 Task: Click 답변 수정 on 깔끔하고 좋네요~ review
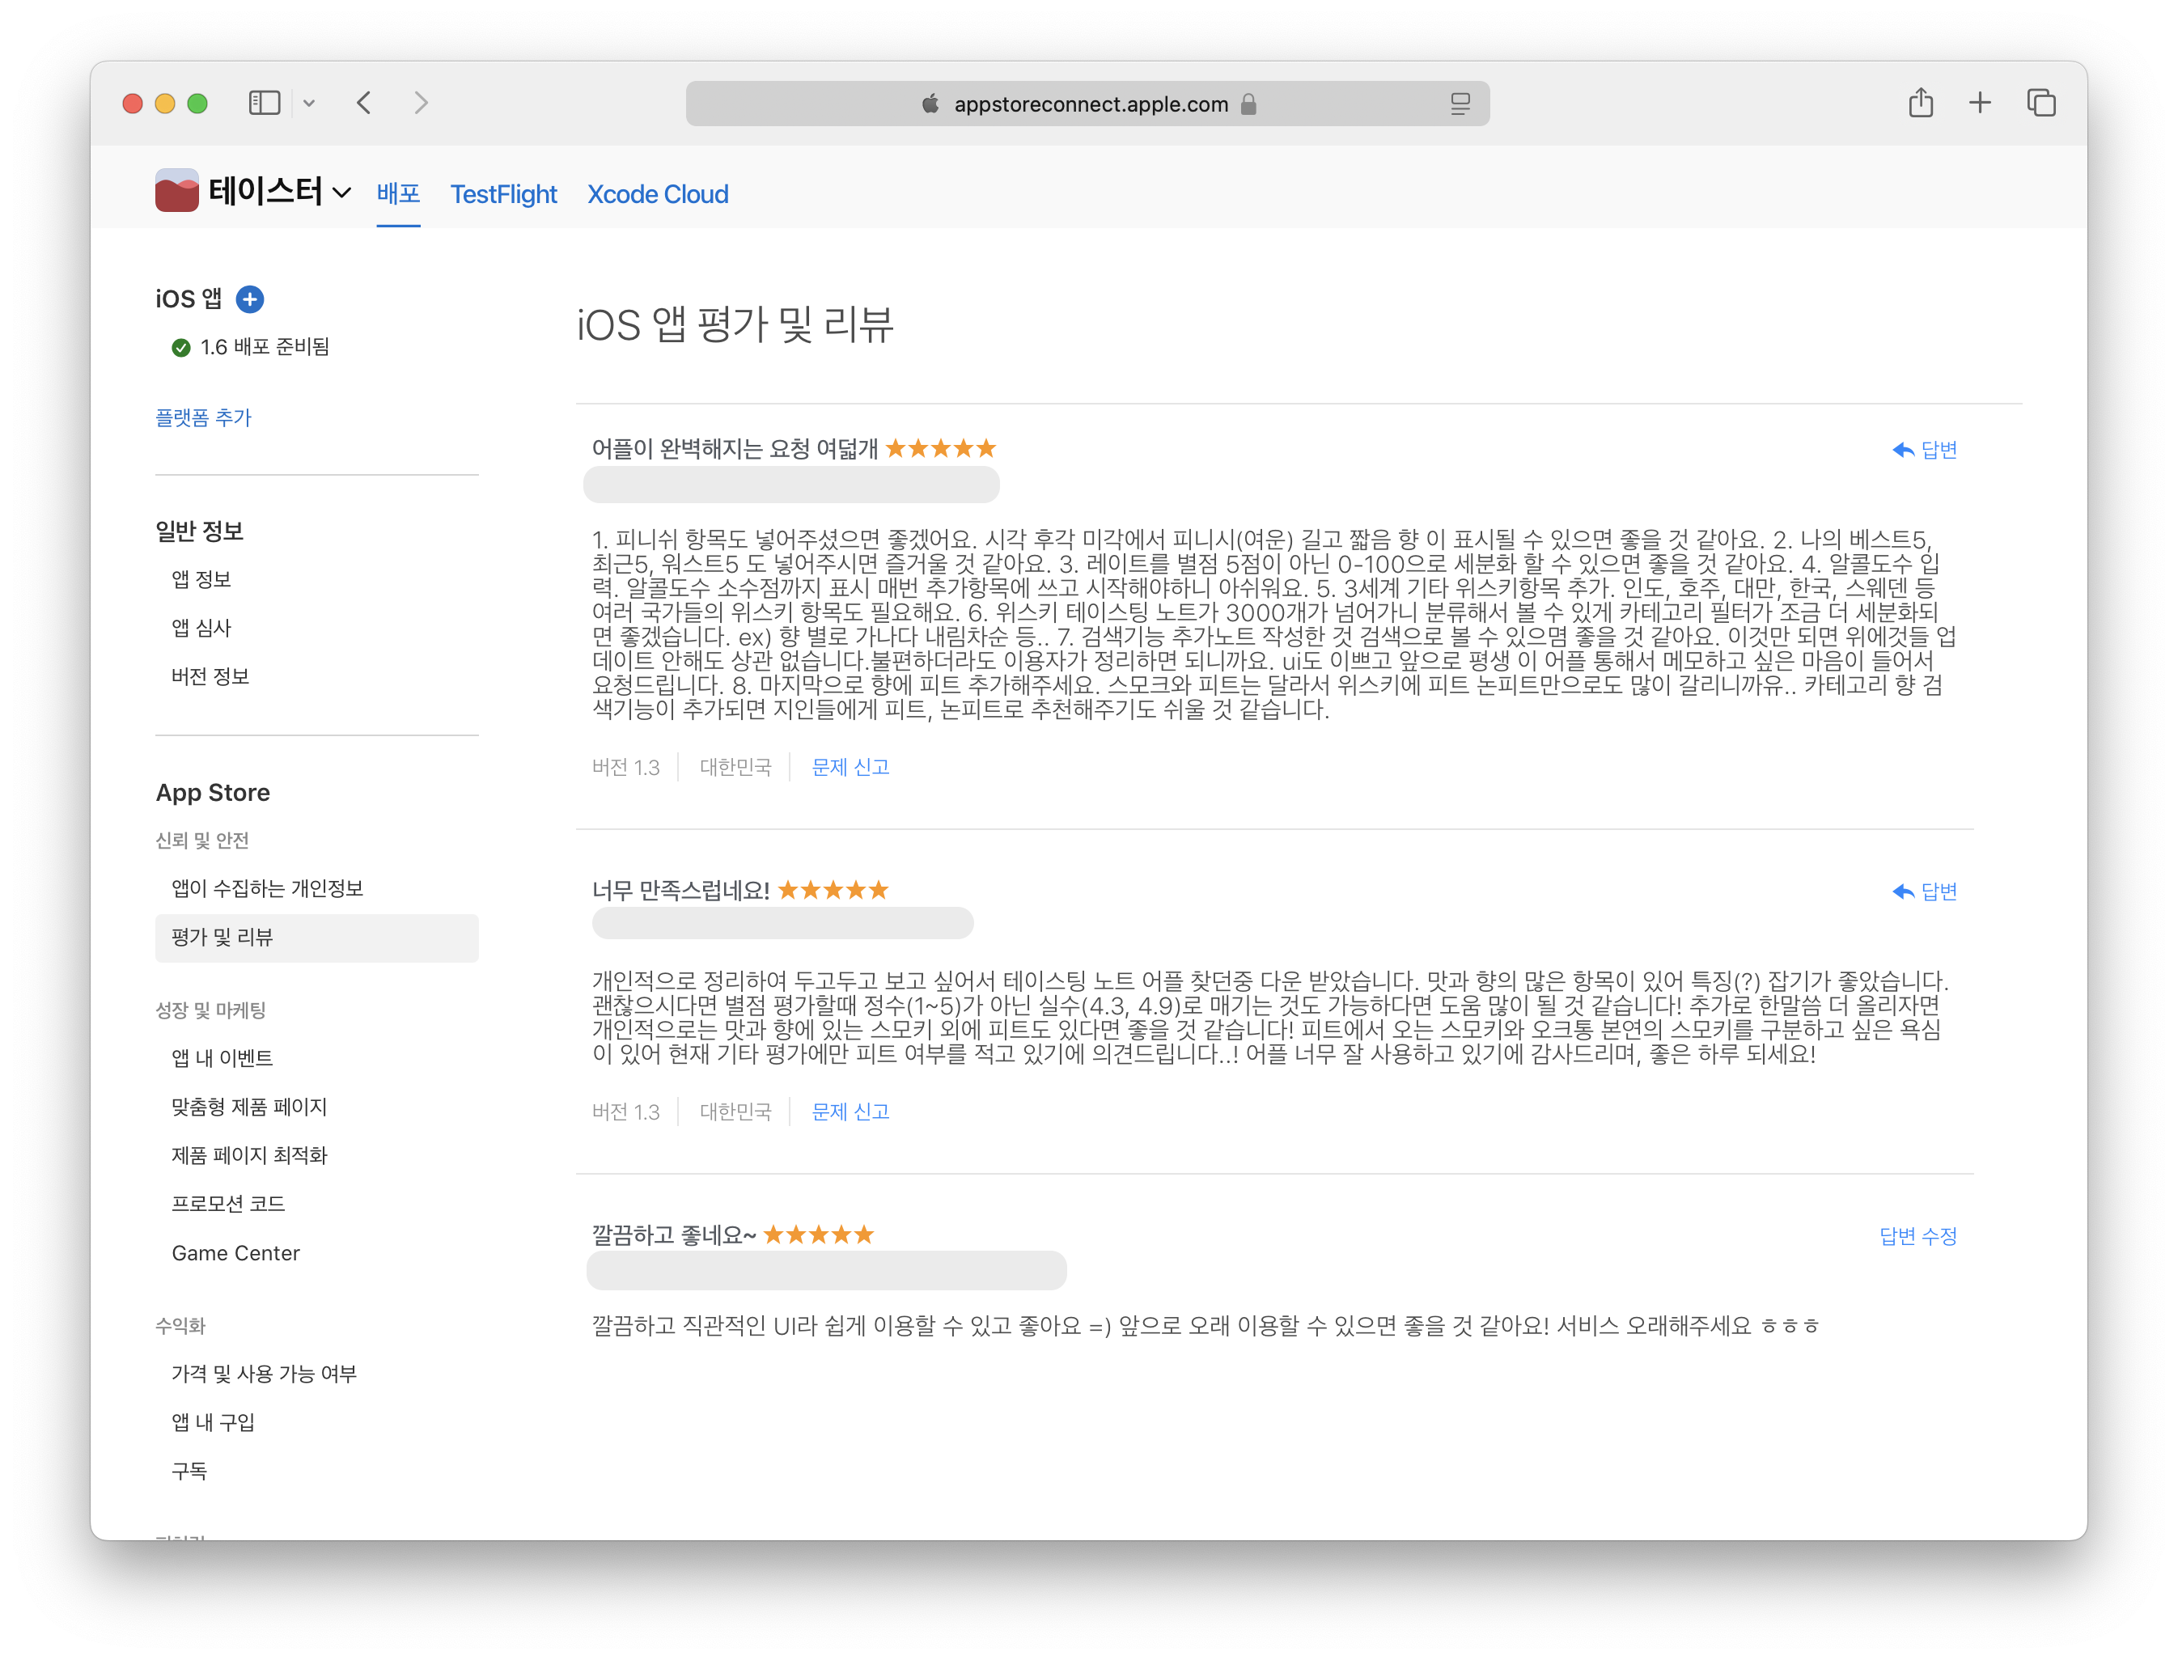(1918, 1236)
